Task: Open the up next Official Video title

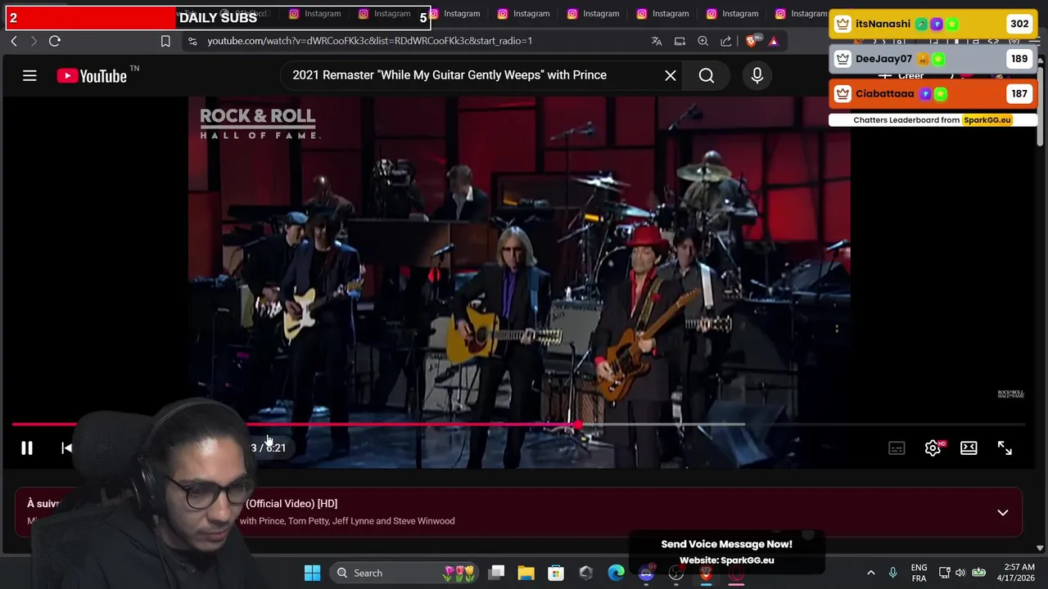Action: point(291,504)
